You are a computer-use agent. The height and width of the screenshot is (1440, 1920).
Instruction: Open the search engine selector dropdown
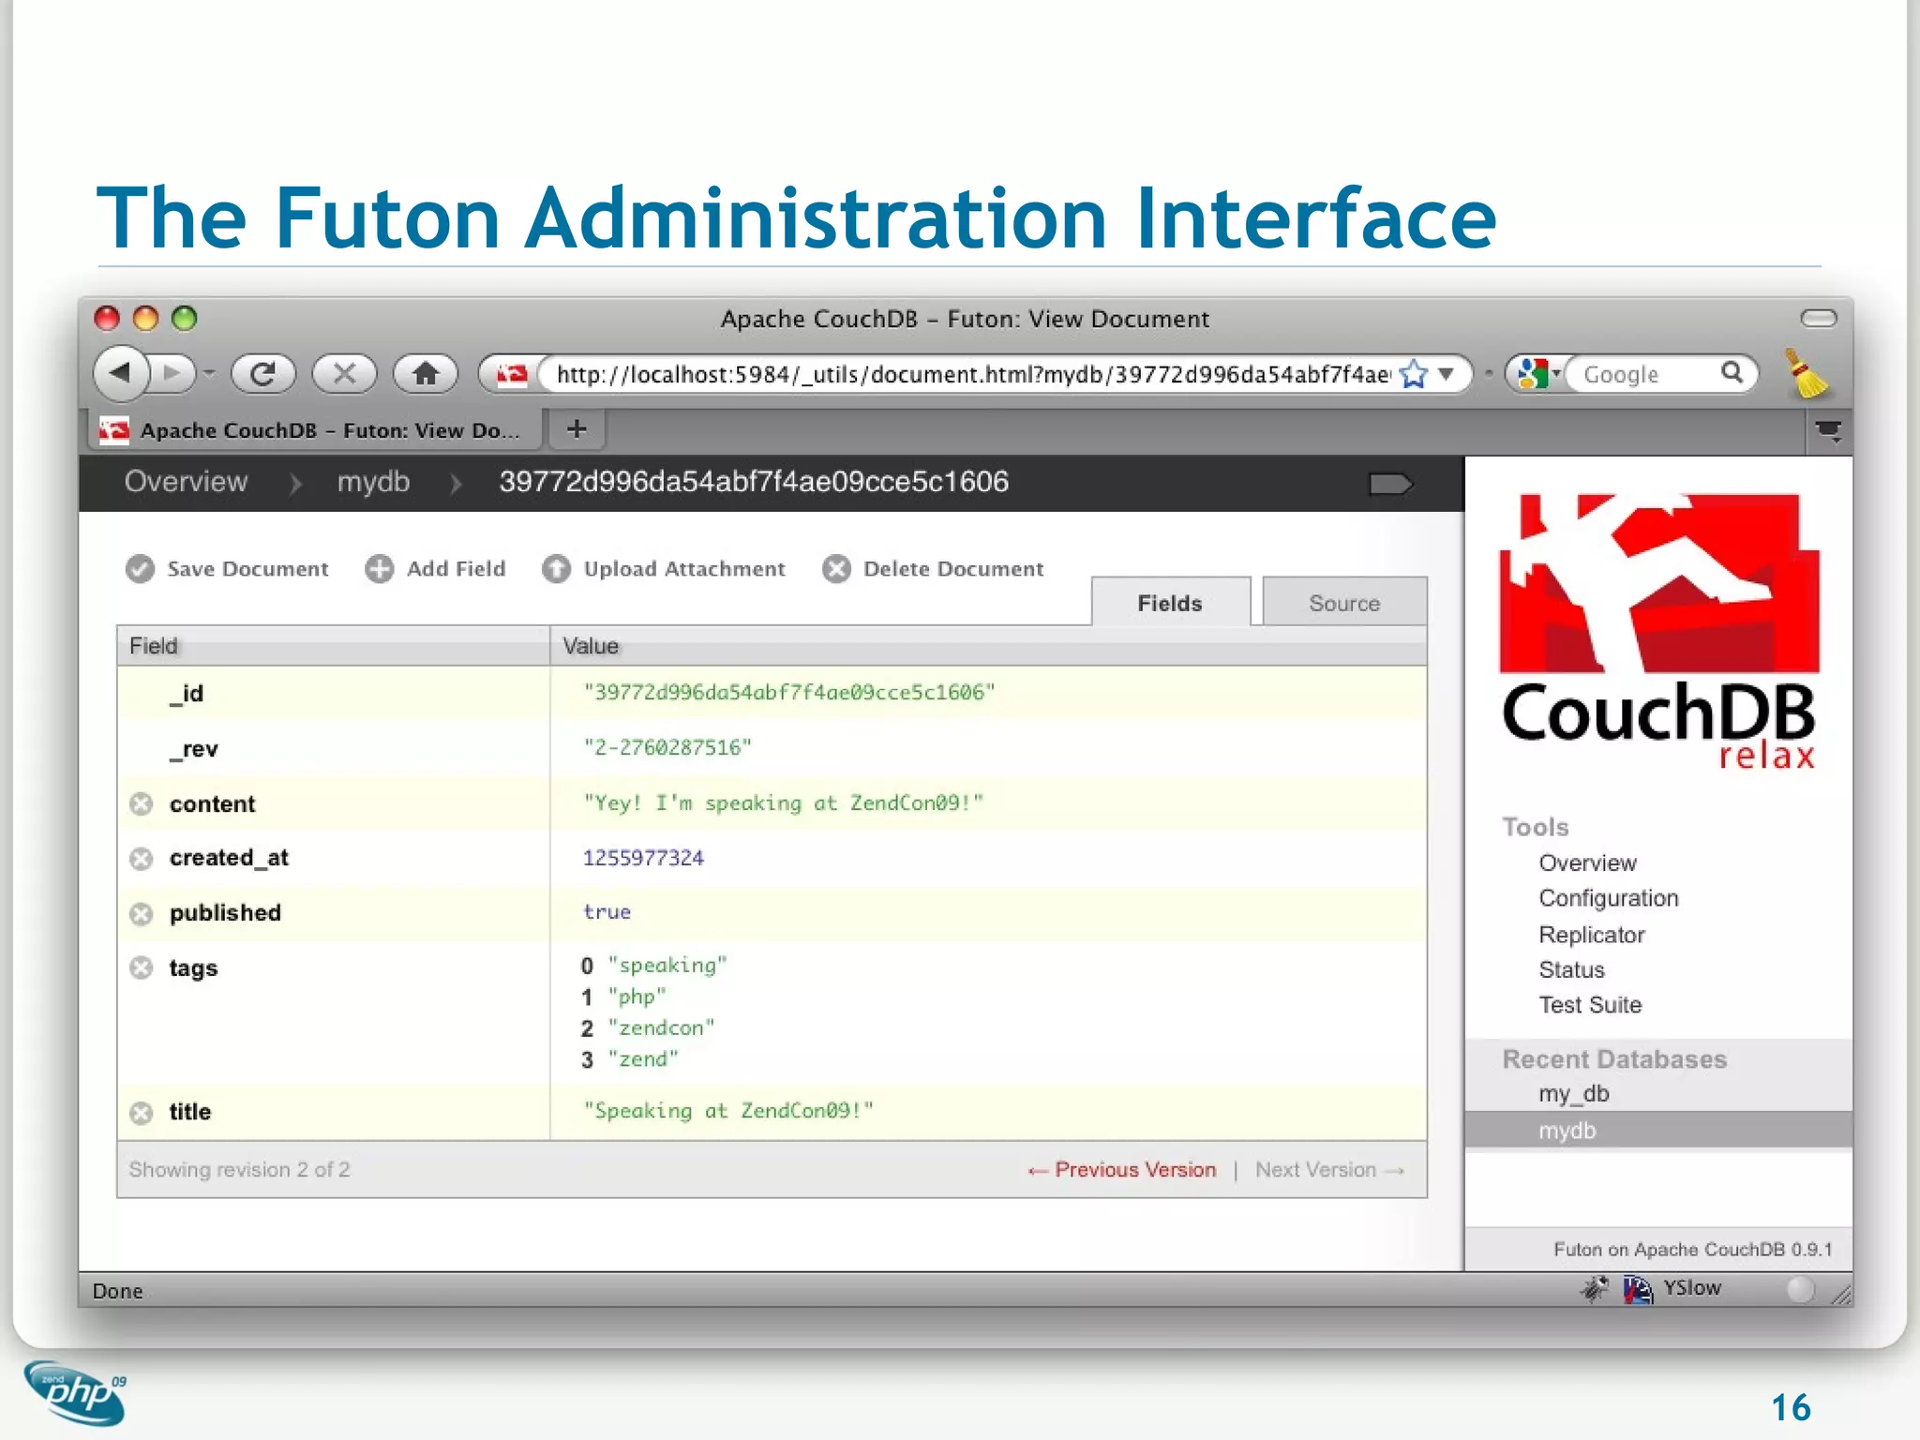coord(1537,374)
